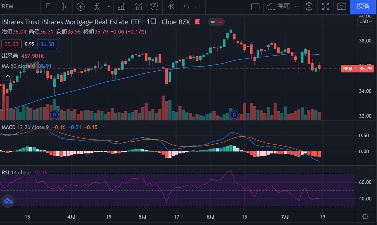377x225 pixels.
Task: Open the fx indicators menu
Action: tap(97, 6)
